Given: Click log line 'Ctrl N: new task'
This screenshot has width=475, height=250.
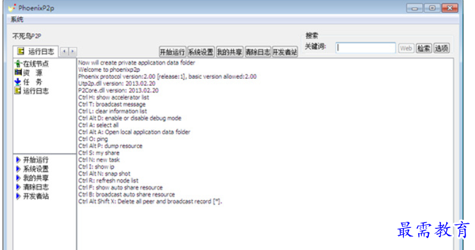Looking at the screenshot, I should (99, 160).
